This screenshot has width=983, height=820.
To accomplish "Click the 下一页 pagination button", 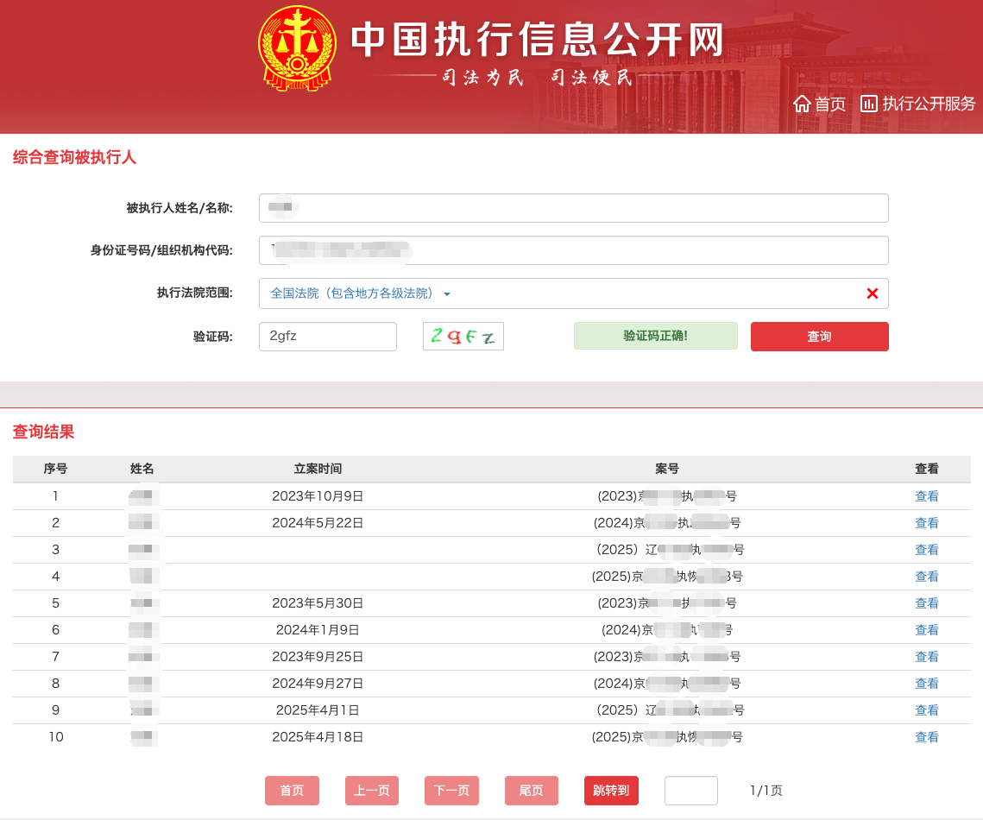I will pos(451,790).
